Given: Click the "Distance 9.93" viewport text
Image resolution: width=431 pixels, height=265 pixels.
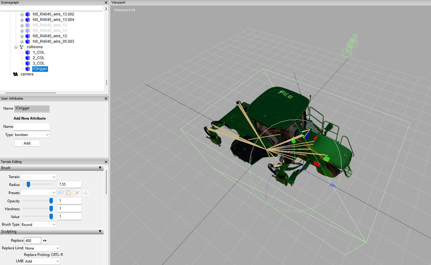Looking at the screenshot, I should pyautogui.click(x=125, y=10).
